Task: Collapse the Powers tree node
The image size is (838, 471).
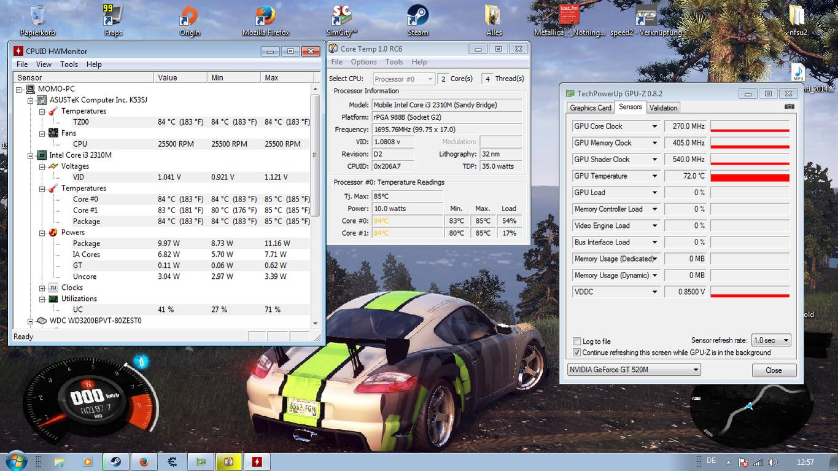Action: tap(42, 233)
